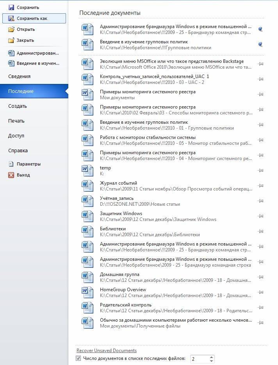Open the Параметры options command

click(x=24, y=164)
